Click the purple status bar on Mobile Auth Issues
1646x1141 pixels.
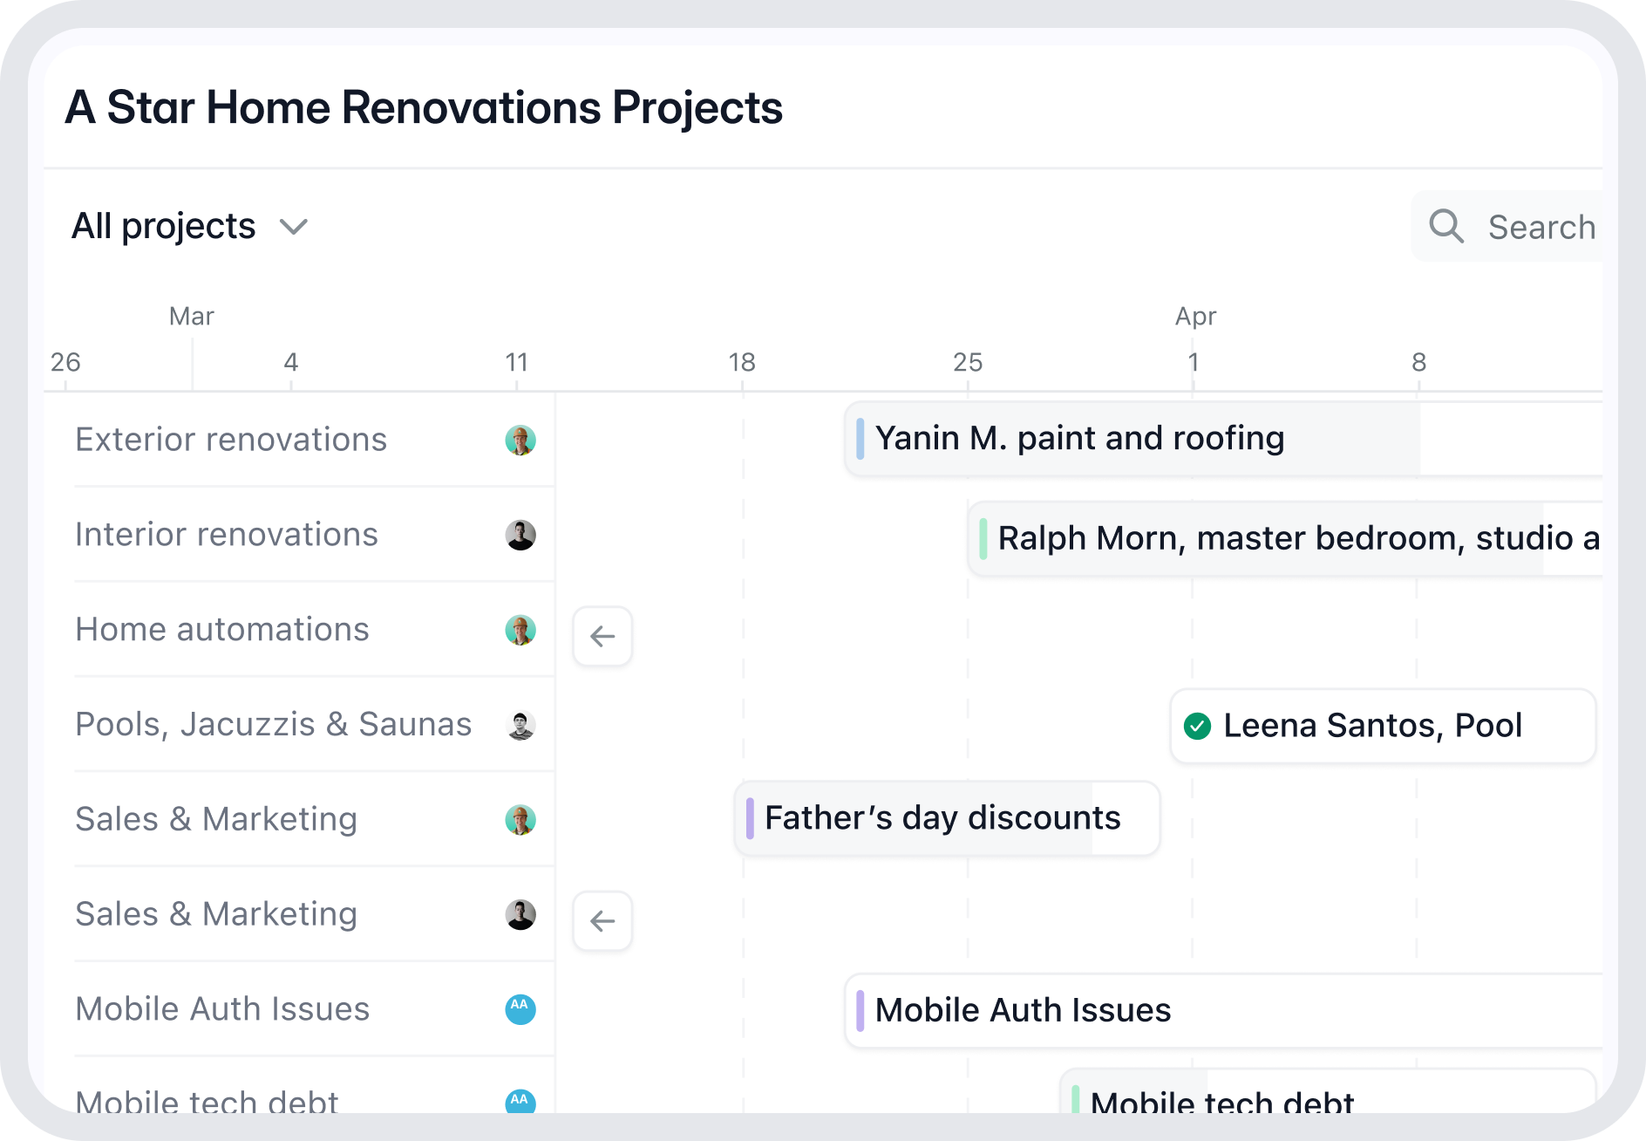click(860, 1010)
